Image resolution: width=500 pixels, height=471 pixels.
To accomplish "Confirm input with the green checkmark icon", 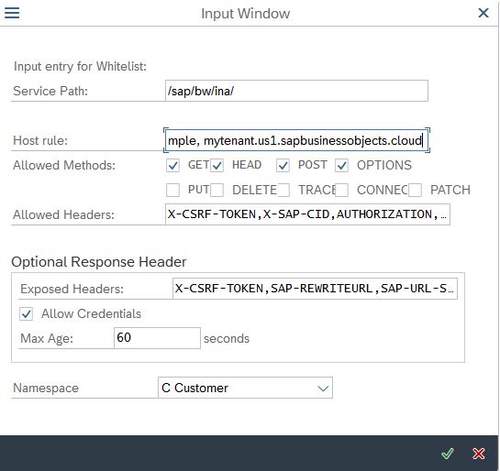I will coord(448,454).
